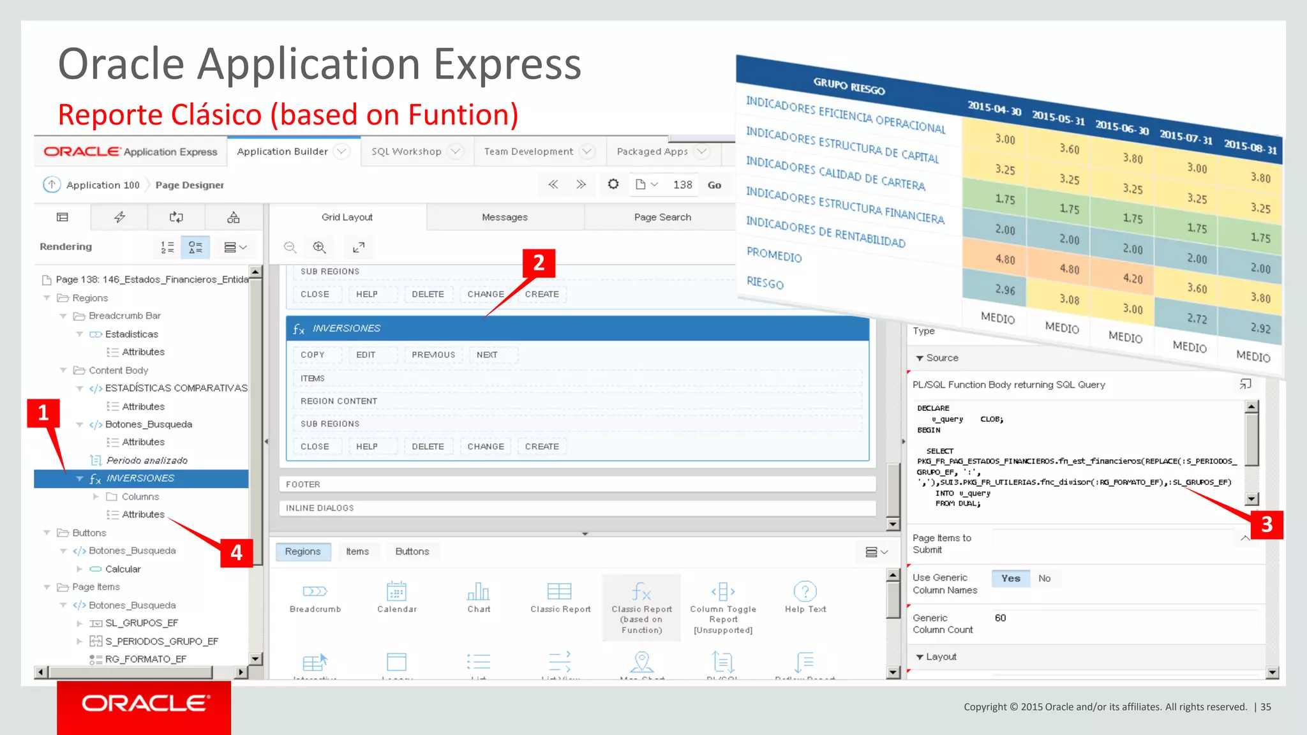Switch gallery to Regions tab
This screenshot has height=735, width=1307.
[303, 551]
